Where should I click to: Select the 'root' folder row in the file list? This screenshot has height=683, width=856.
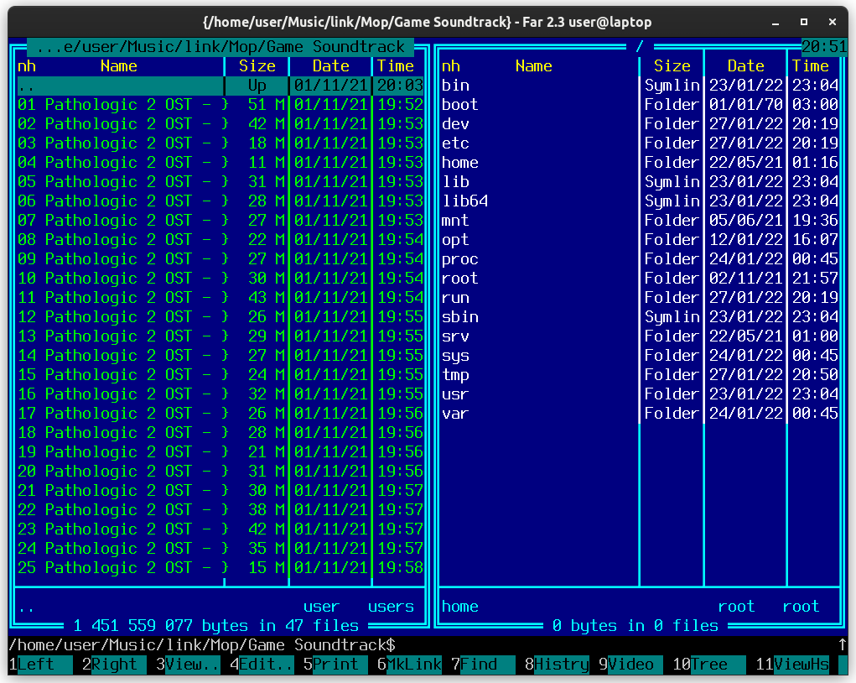[640, 278]
